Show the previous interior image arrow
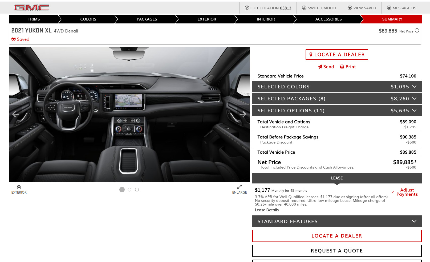The image size is (430, 262). point(15,114)
